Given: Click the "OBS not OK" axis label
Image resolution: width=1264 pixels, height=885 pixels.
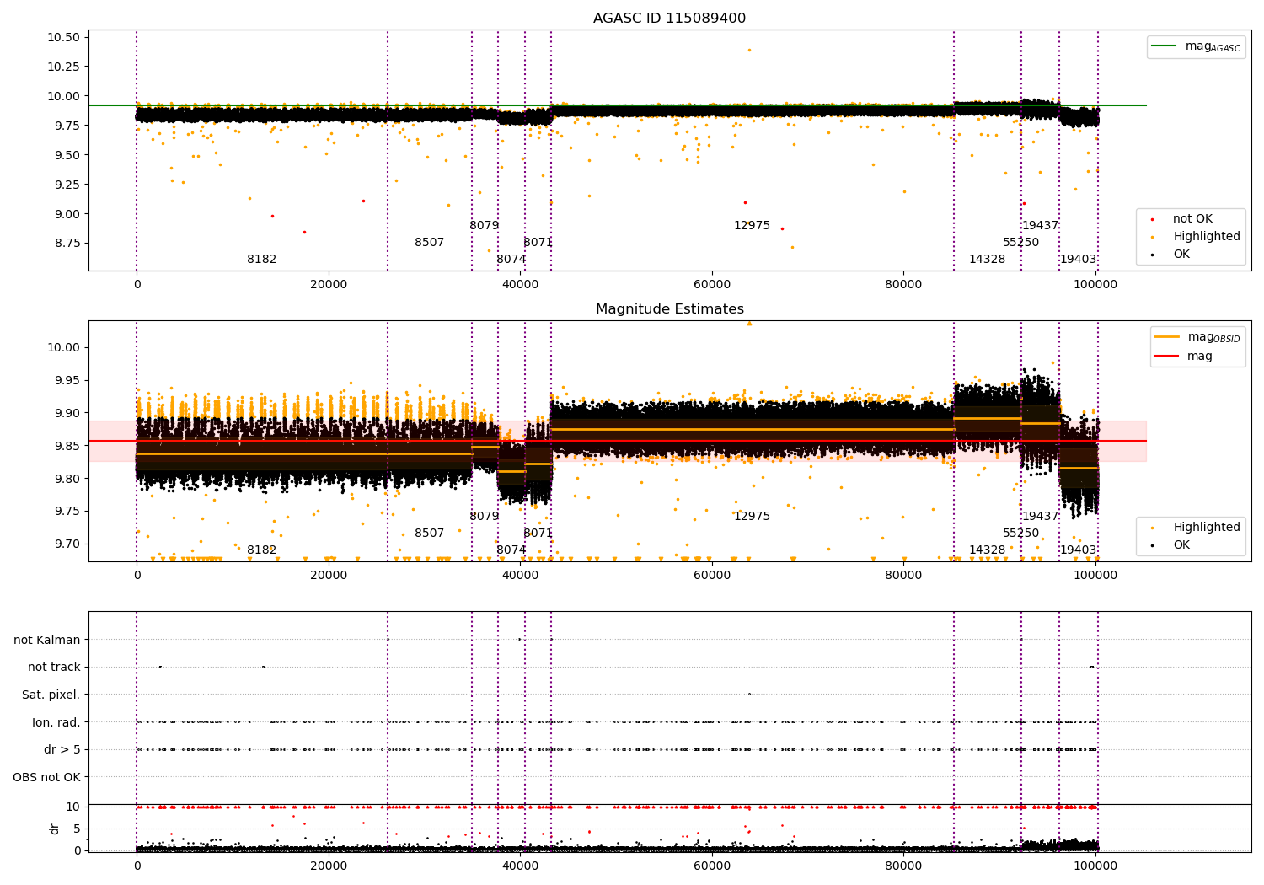Looking at the screenshot, I should coord(47,777).
